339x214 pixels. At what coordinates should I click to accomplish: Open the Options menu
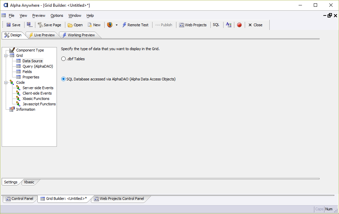[x=57, y=15]
